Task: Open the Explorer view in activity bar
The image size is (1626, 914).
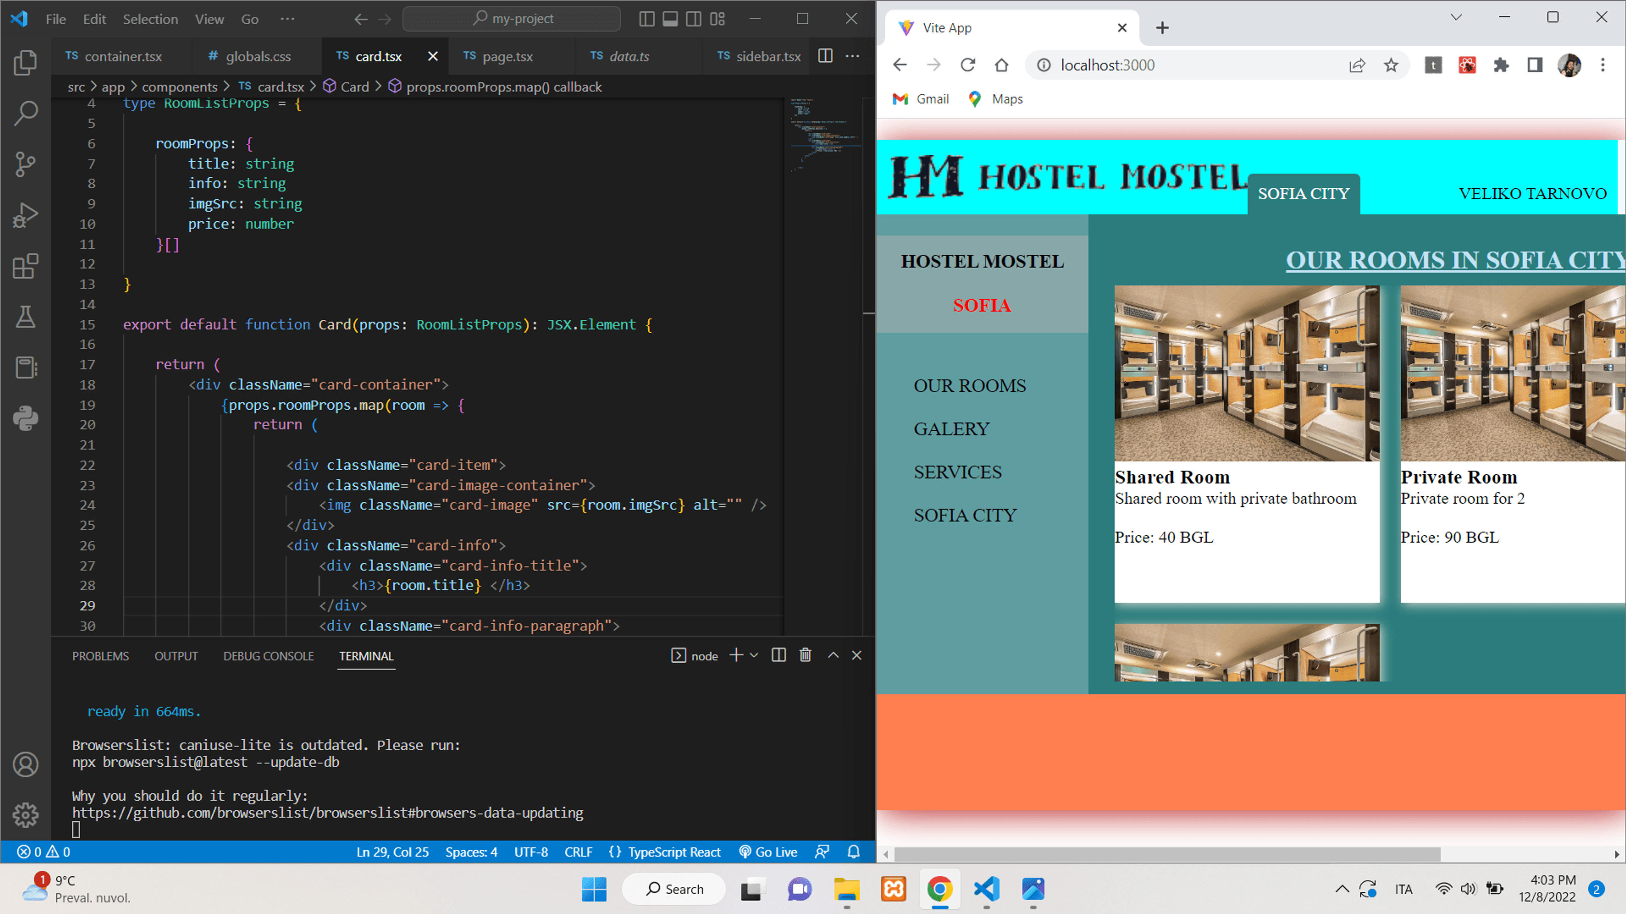Action: (25, 62)
